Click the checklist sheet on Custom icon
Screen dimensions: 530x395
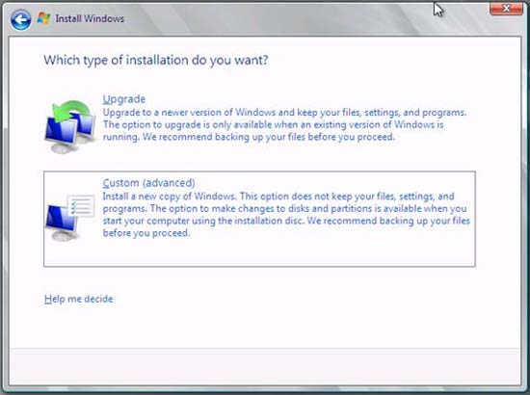click(x=81, y=205)
